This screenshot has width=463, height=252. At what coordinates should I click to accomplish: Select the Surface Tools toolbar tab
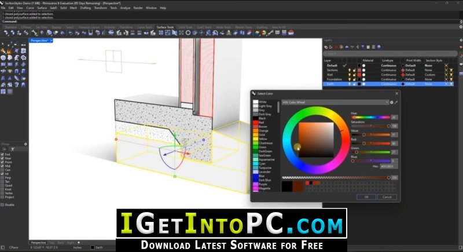pyautogui.click(x=165, y=27)
